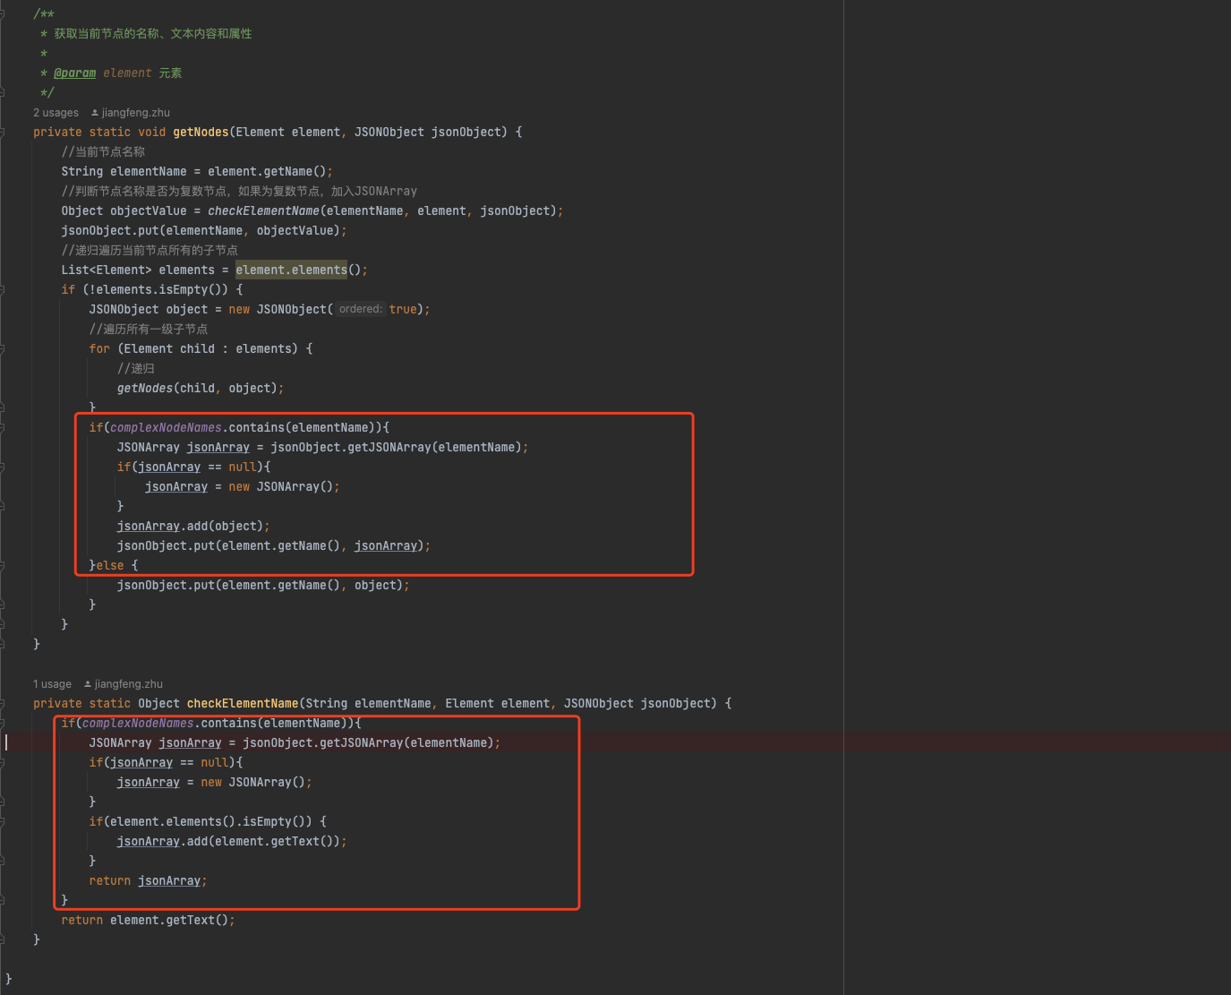Viewport: 1231px width, 995px height.
Task: Click jiangfeng.zhu author hint above checkElementName
Action: 128,684
